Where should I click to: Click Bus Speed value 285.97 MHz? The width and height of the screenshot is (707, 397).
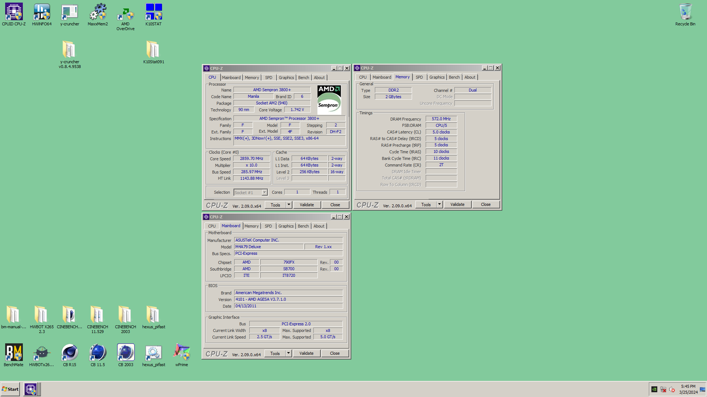252,172
